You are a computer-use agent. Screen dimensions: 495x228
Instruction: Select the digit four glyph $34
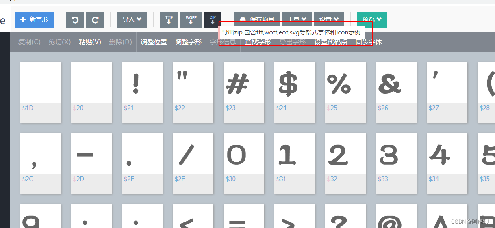pos(447,163)
